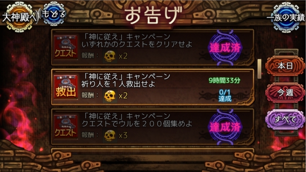Viewport: 306px width, 172px height.
Task: Tap the first red クエスト mission icon
Action: [x=65, y=47]
